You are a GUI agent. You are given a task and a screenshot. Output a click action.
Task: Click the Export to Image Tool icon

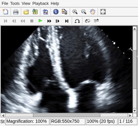(45, 12)
